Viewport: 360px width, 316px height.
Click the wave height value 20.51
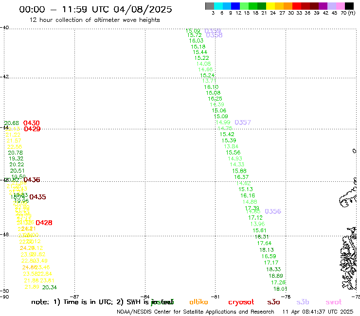pyautogui.click(x=17, y=171)
